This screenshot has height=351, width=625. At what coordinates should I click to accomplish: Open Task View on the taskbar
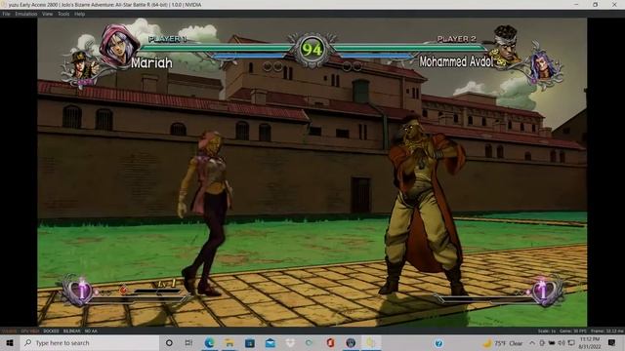click(188, 342)
